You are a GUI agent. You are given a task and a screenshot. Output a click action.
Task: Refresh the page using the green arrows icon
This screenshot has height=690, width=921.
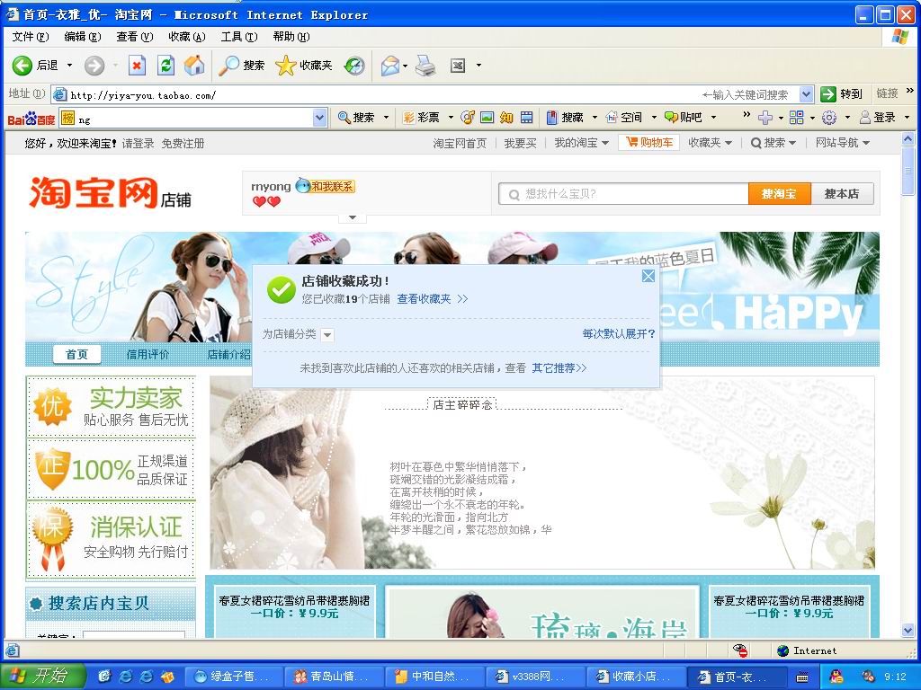pyautogui.click(x=166, y=65)
